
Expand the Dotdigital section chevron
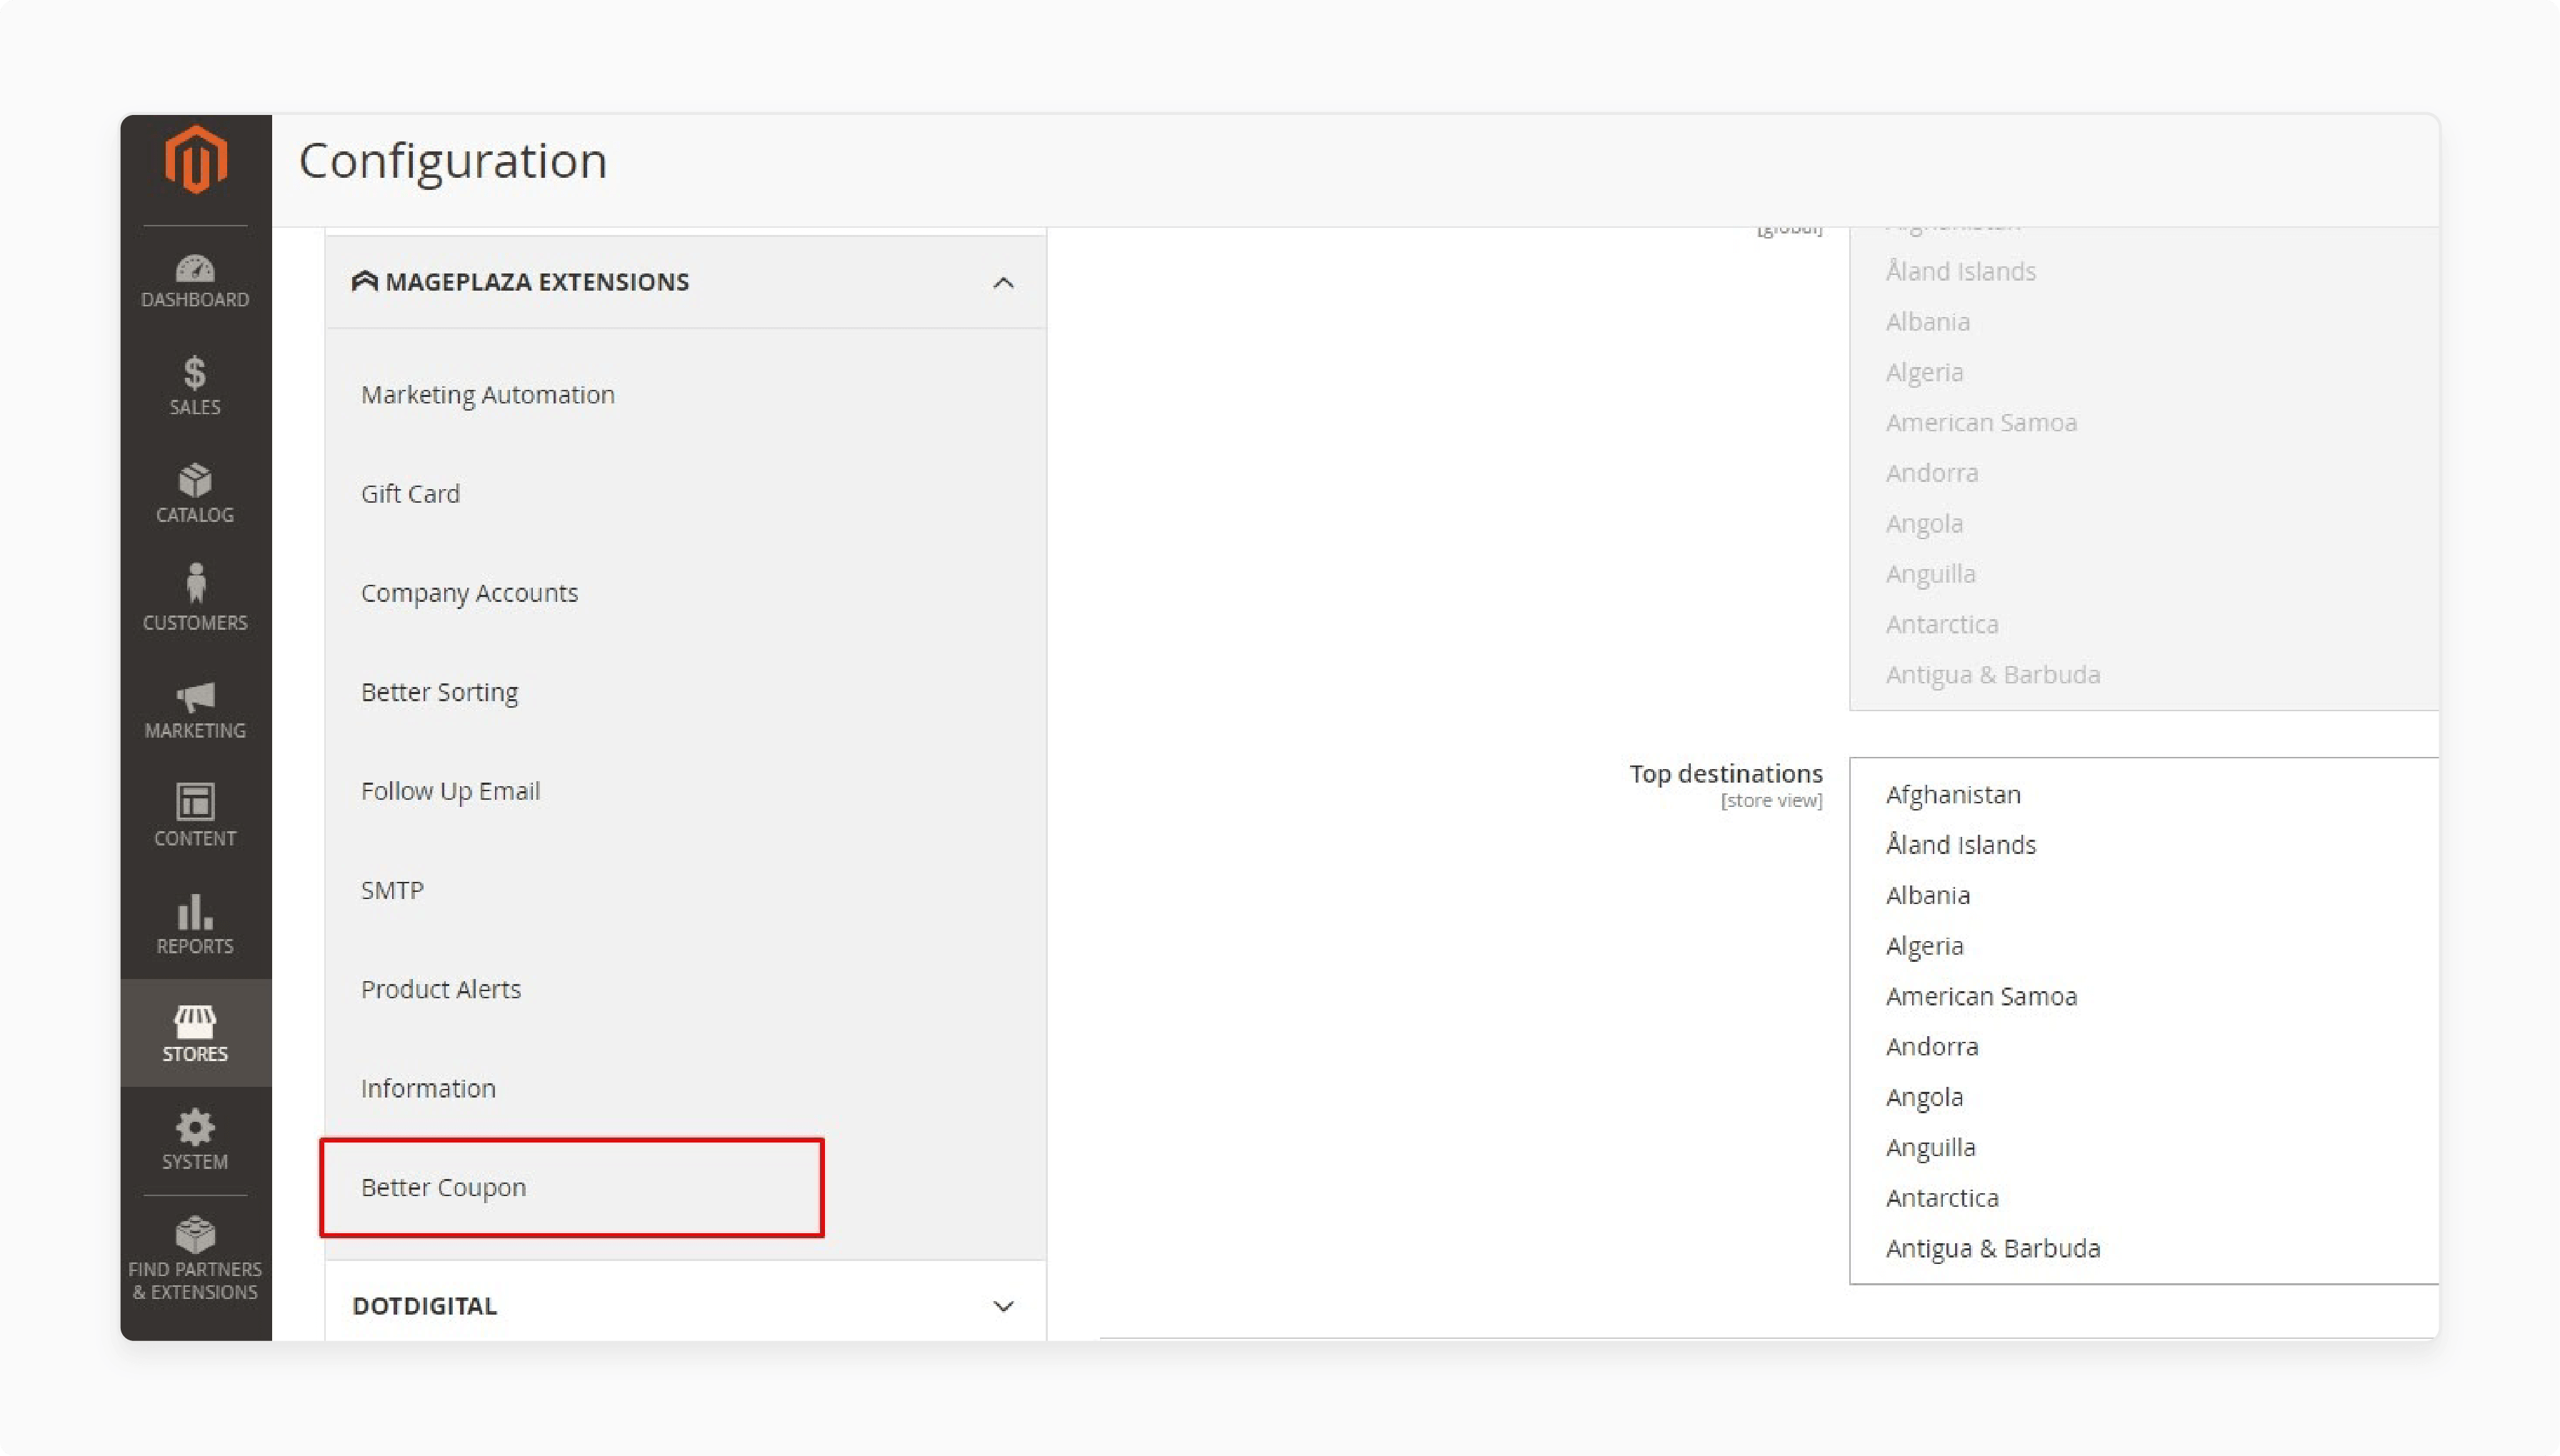click(x=1003, y=1306)
